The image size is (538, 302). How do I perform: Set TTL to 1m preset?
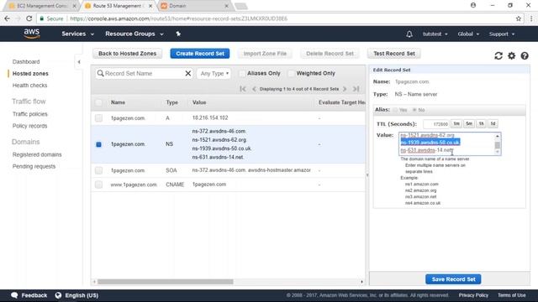(456, 123)
